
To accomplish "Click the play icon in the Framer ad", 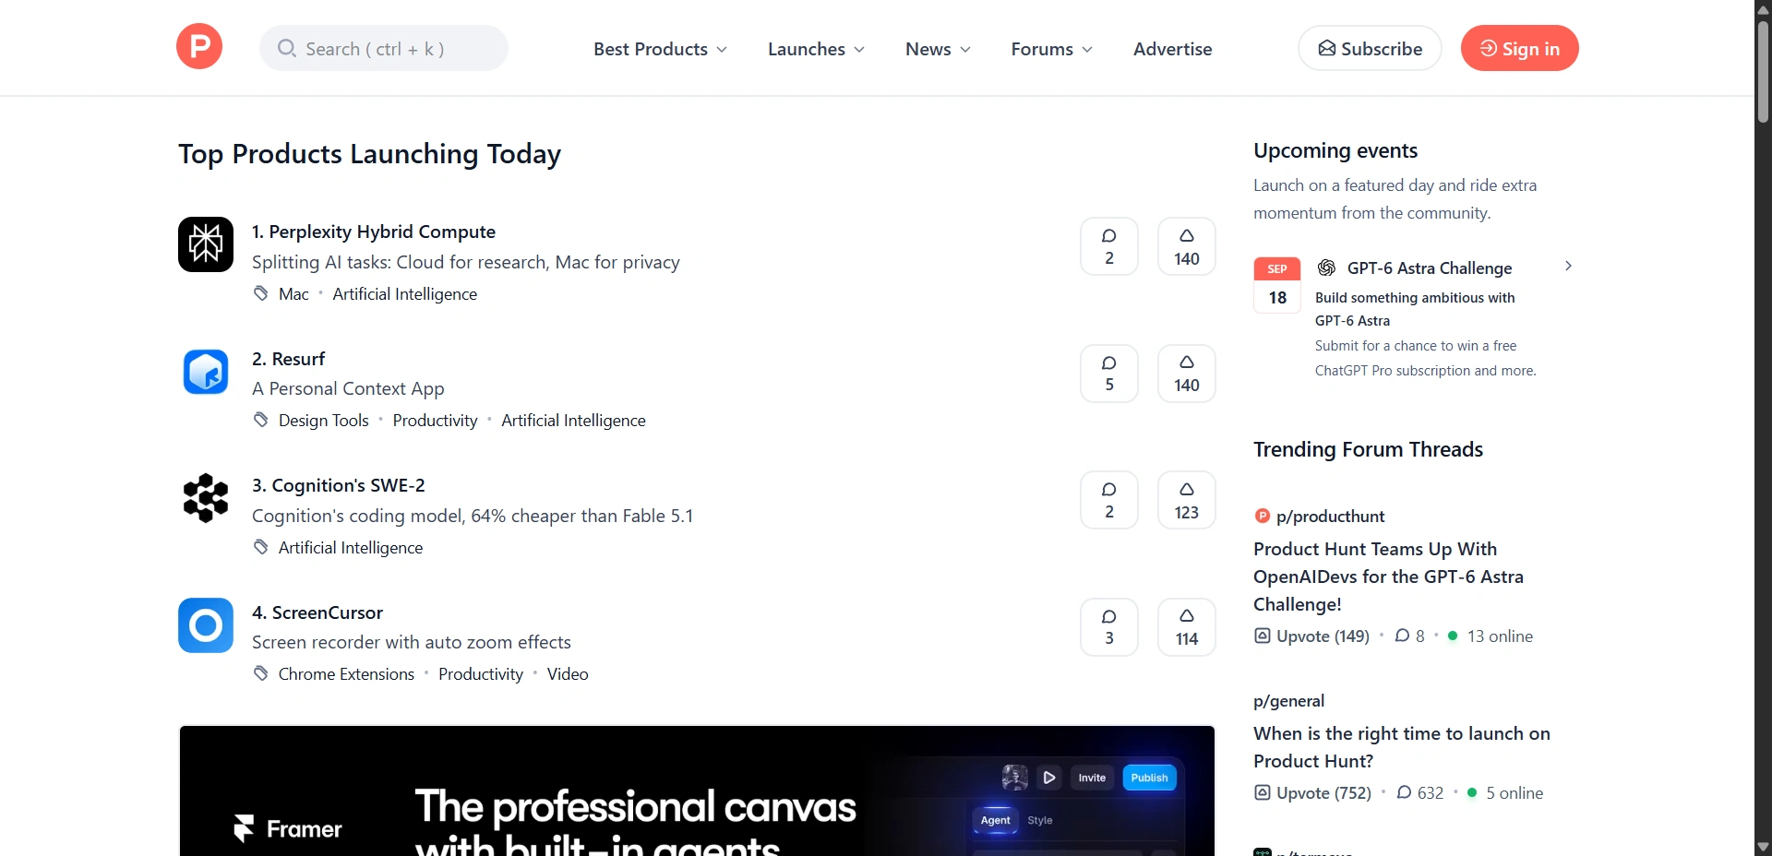I will point(1049,778).
